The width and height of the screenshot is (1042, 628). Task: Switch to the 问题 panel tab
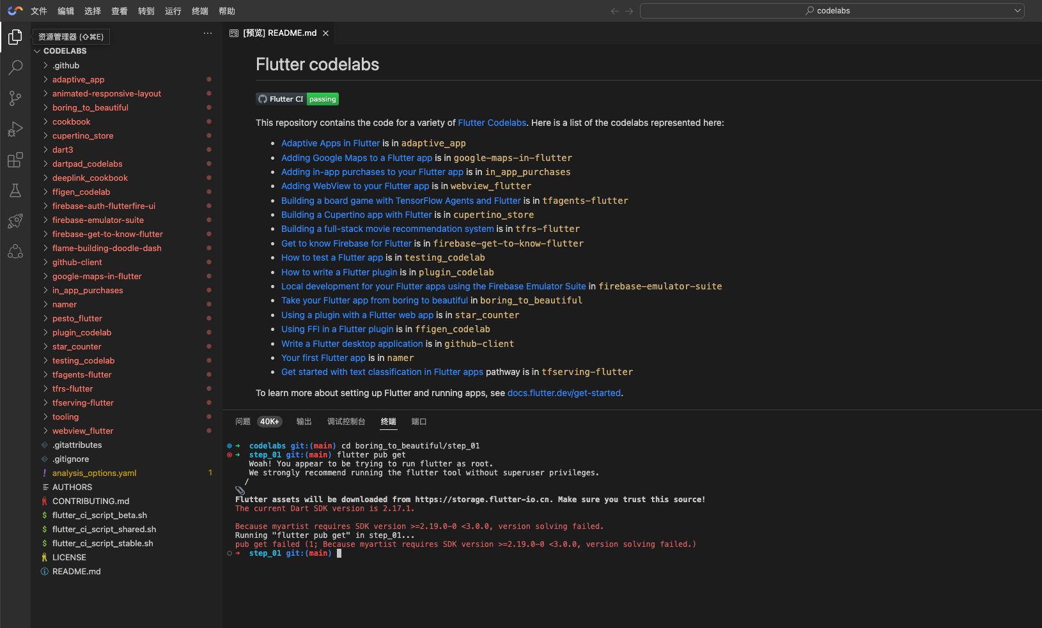point(243,422)
